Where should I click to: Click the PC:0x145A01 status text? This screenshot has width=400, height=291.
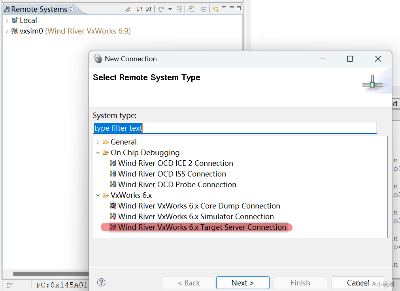click(x=62, y=285)
